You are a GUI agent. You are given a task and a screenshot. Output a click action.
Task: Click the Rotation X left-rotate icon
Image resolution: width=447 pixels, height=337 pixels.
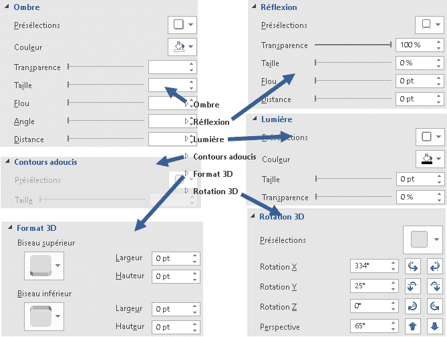(412, 267)
